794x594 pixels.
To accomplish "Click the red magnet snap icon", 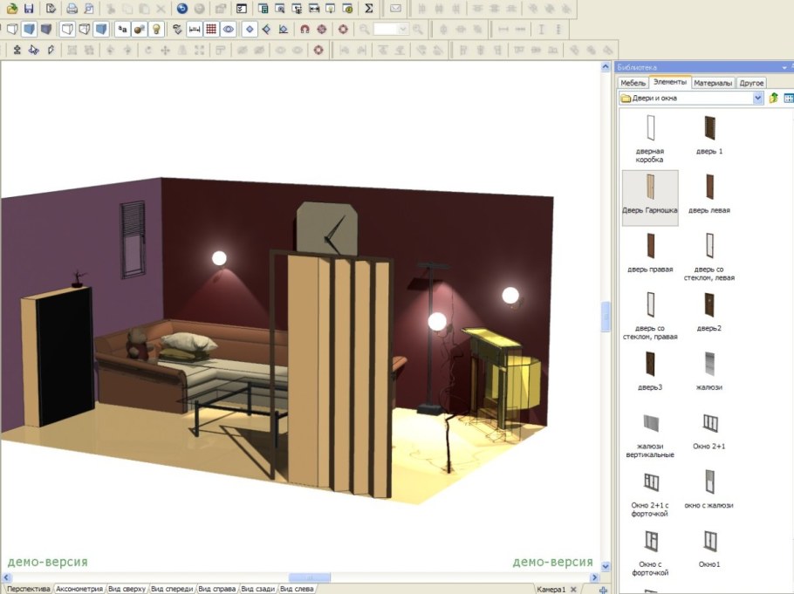I will pyautogui.click(x=305, y=29).
